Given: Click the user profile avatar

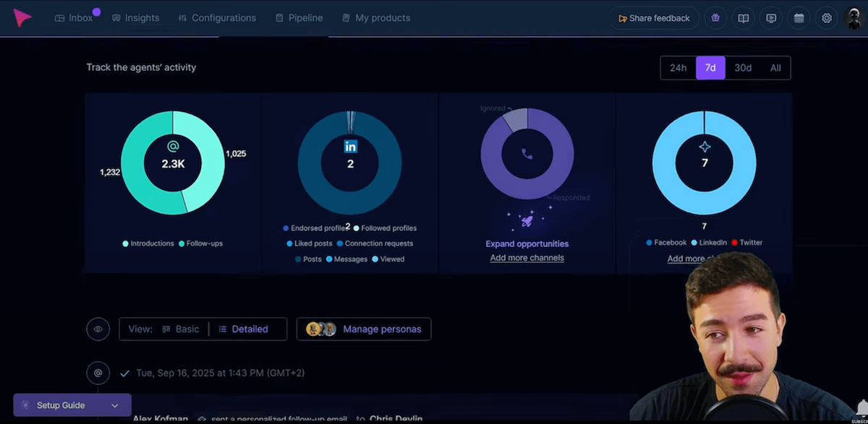Looking at the screenshot, I should click(854, 18).
